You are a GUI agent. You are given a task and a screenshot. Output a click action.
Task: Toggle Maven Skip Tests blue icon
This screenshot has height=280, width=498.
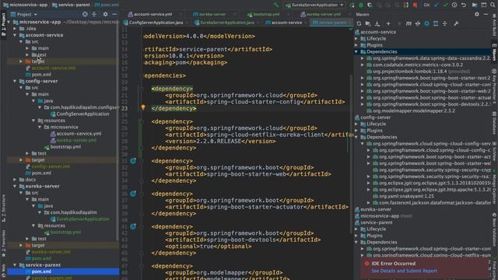click(x=426, y=23)
